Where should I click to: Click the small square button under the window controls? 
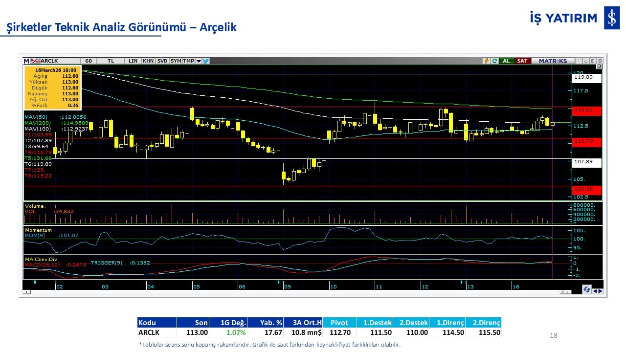(x=599, y=67)
